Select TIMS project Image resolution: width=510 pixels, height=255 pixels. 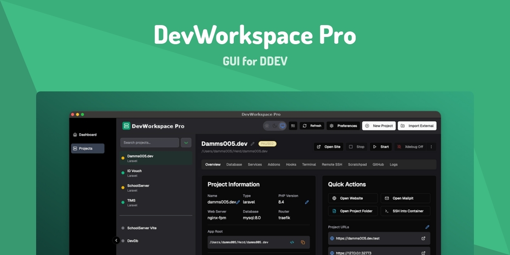pyautogui.click(x=156, y=203)
